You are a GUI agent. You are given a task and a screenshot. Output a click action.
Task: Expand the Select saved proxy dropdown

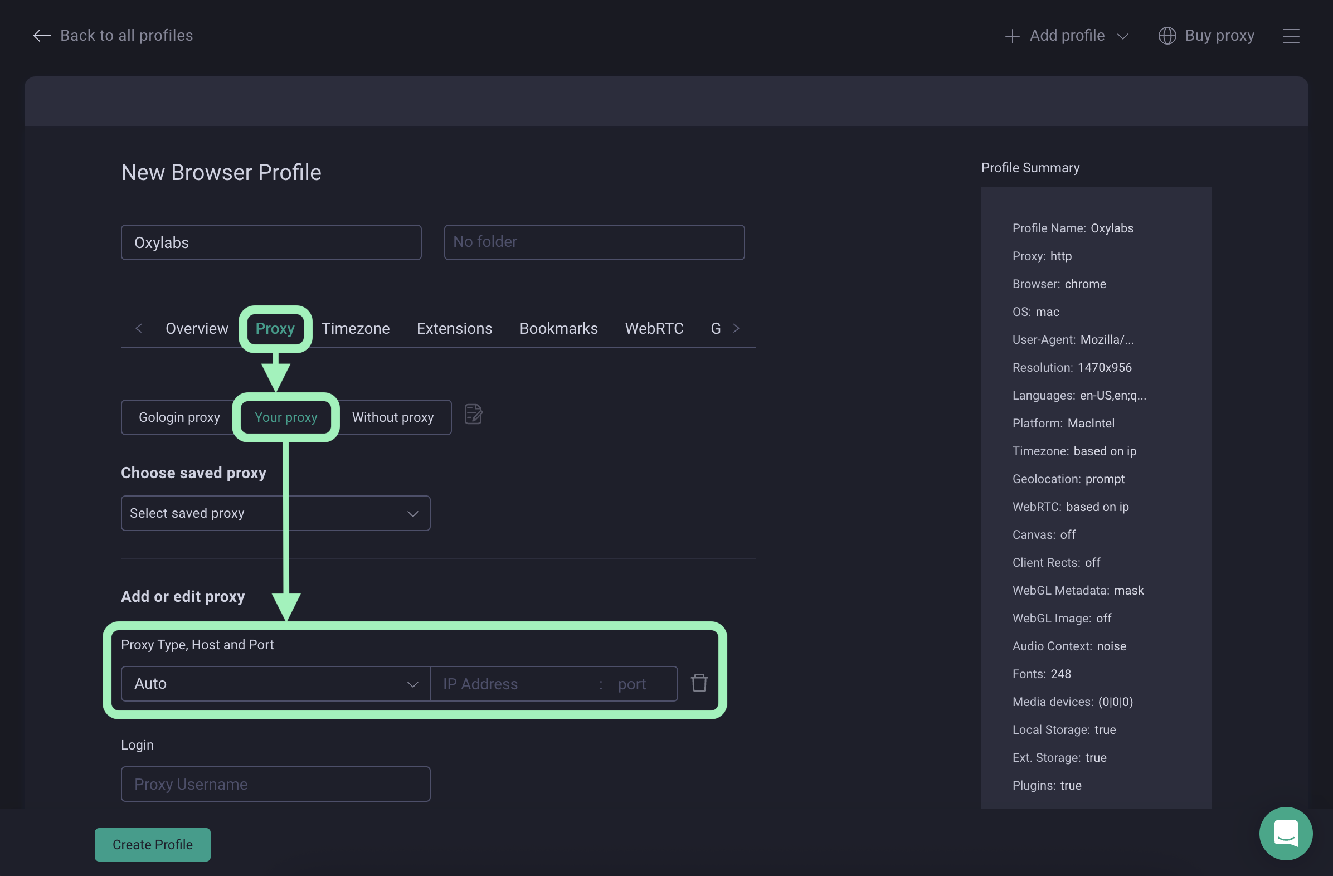point(275,513)
